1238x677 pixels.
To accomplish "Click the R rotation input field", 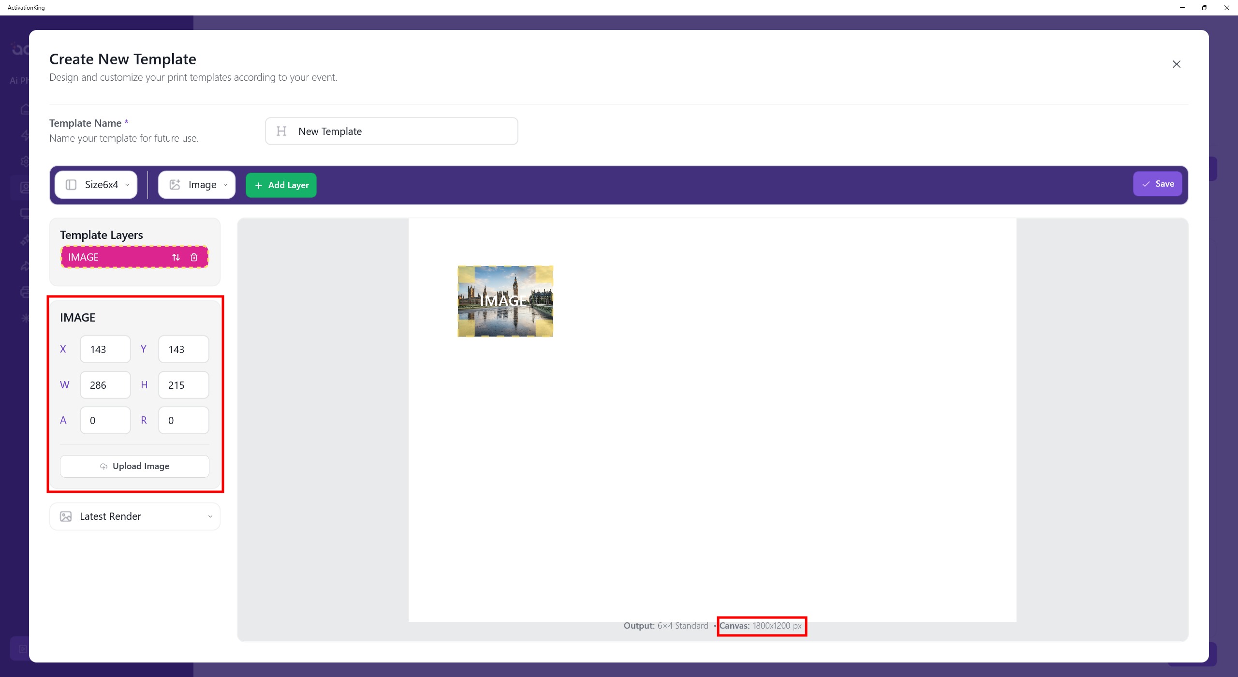I will point(184,420).
